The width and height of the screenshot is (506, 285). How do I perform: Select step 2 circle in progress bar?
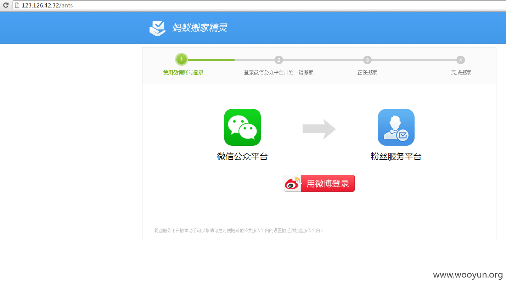point(279,60)
